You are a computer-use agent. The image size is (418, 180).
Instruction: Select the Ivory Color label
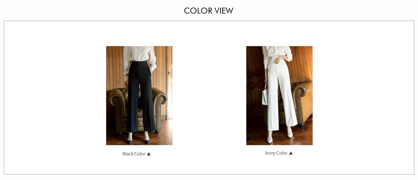tap(276, 153)
